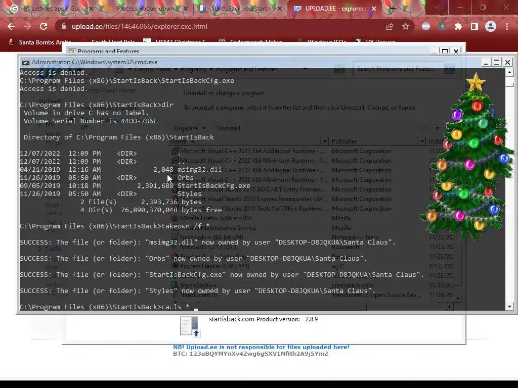Close the Administrator cmd.exe window
Viewport: 518px width, 388px height.
(x=507, y=62)
